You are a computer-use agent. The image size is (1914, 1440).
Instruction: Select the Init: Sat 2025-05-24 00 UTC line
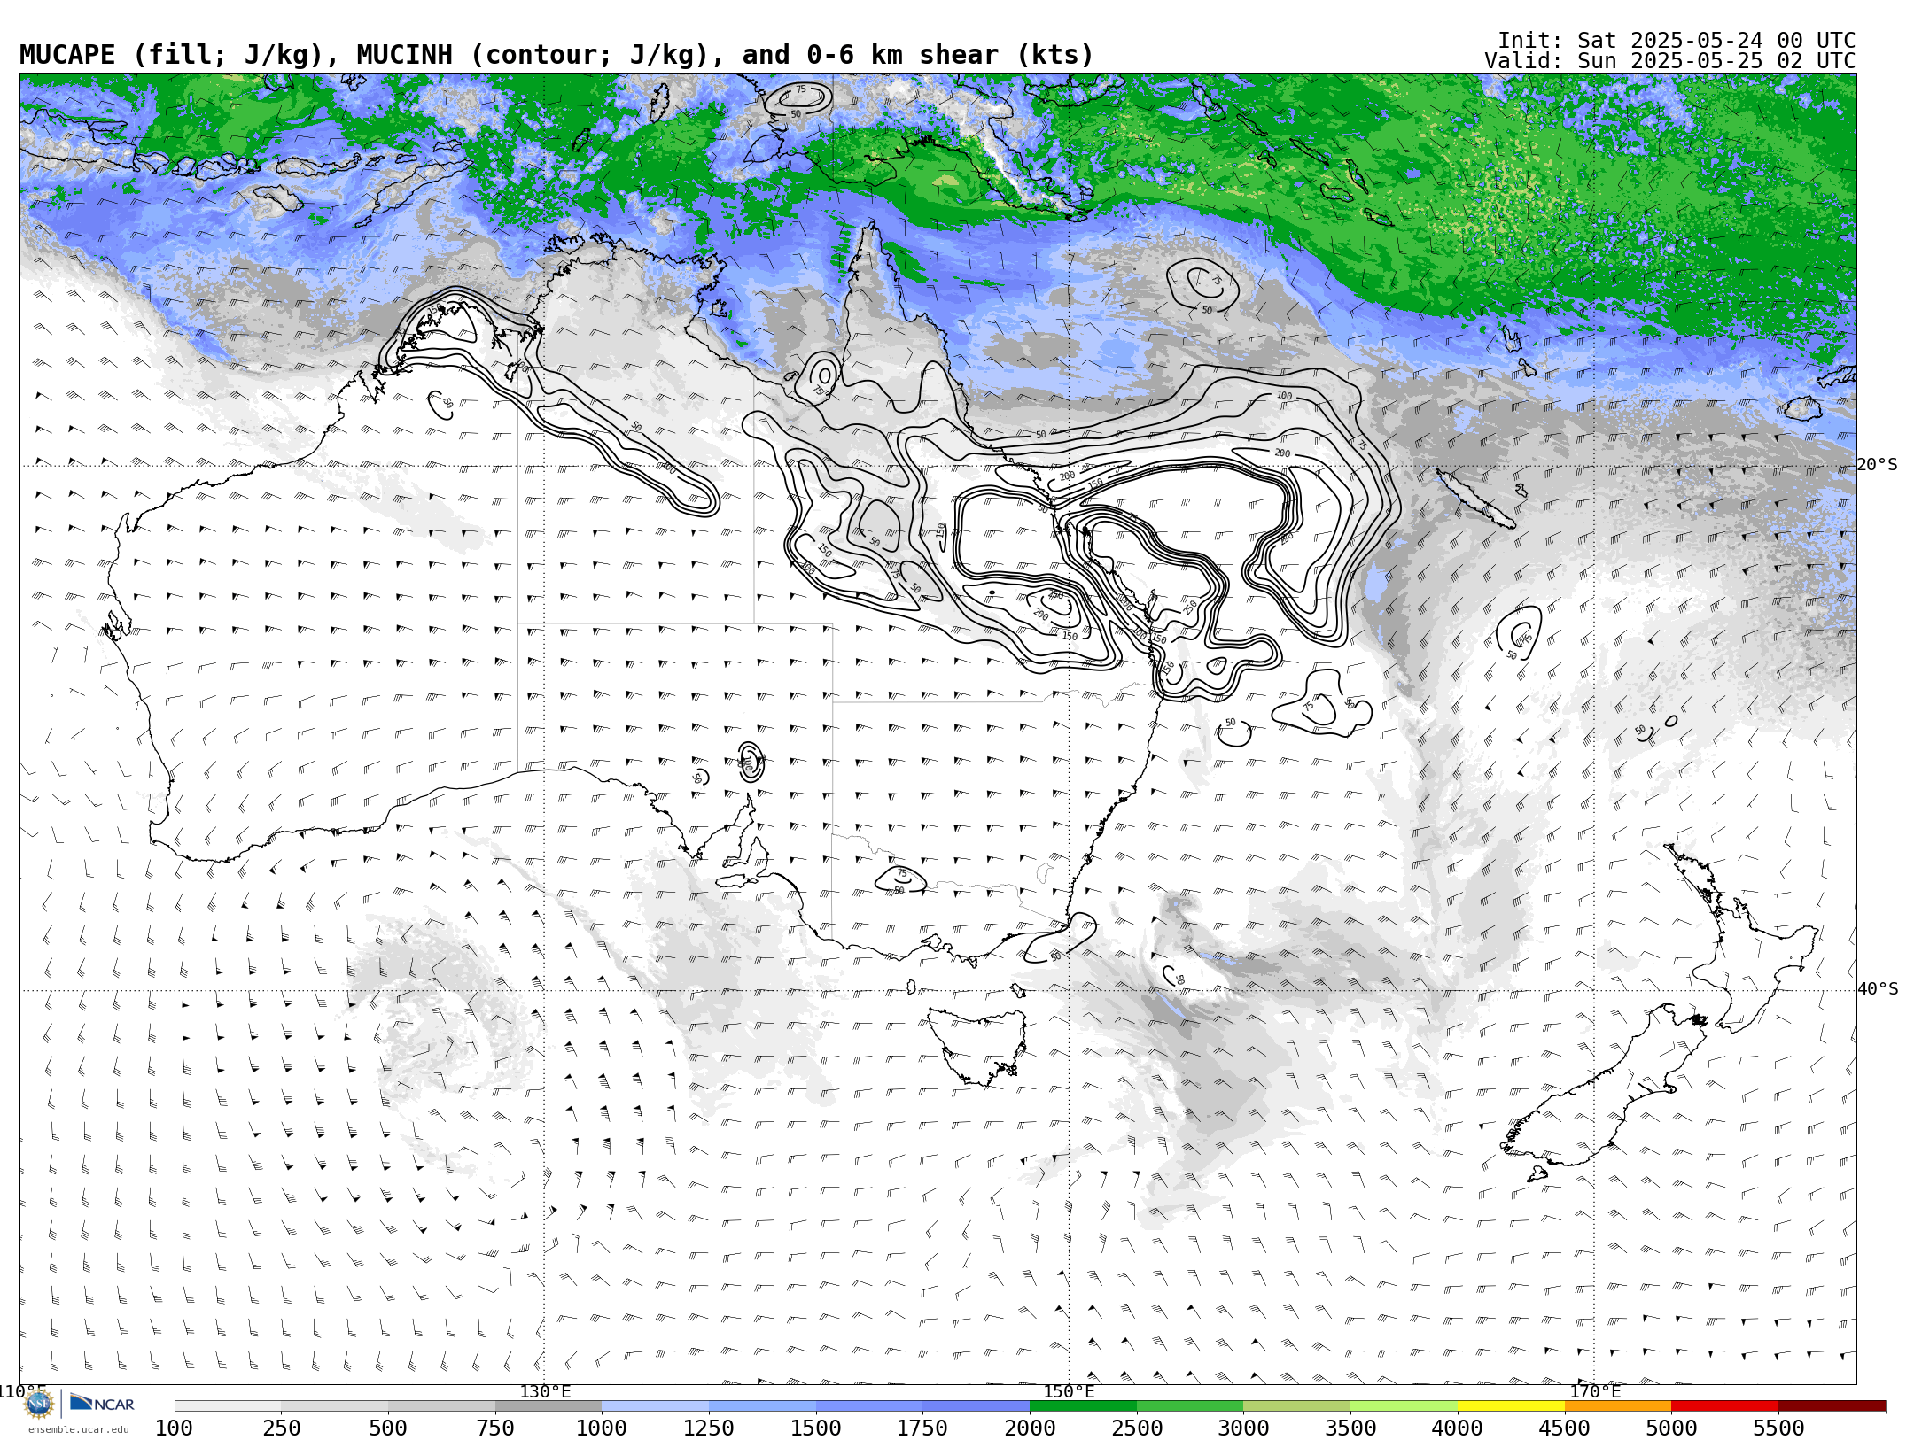(x=1677, y=41)
